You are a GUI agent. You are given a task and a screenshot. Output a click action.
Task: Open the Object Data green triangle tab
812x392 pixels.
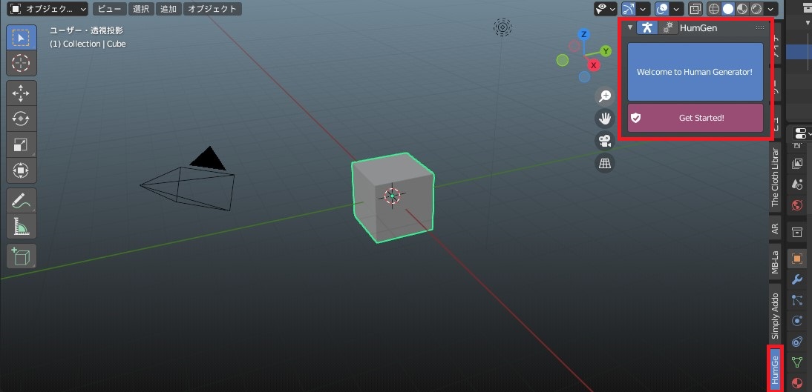tap(797, 362)
